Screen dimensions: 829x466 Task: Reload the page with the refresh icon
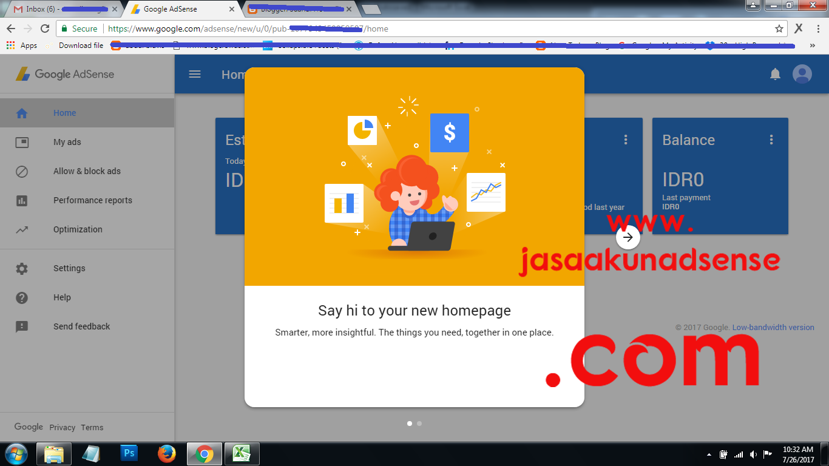click(x=45, y=29)
